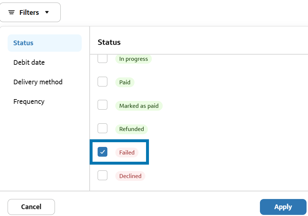Click the Marked as paid badge
This screenshot has height=216, width=308.
pyautogui.click(x=139, y=106)
